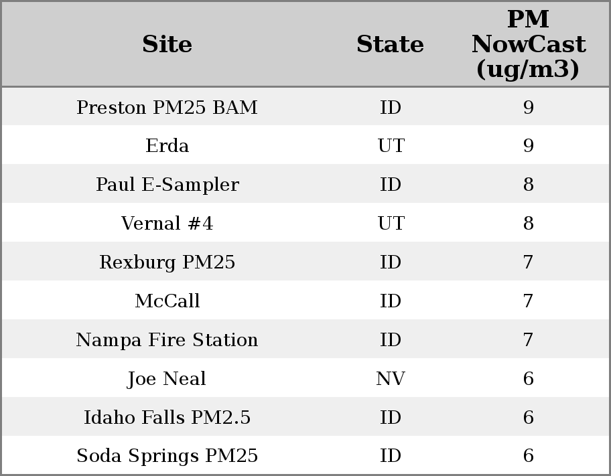
Task: Click the PM NowCast column header
Action: [x=528, y=44]
